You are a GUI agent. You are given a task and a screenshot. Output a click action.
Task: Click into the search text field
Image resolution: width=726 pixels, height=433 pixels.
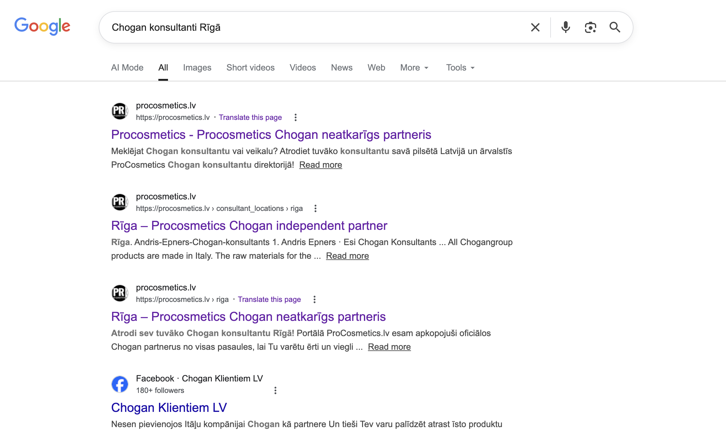311,27
